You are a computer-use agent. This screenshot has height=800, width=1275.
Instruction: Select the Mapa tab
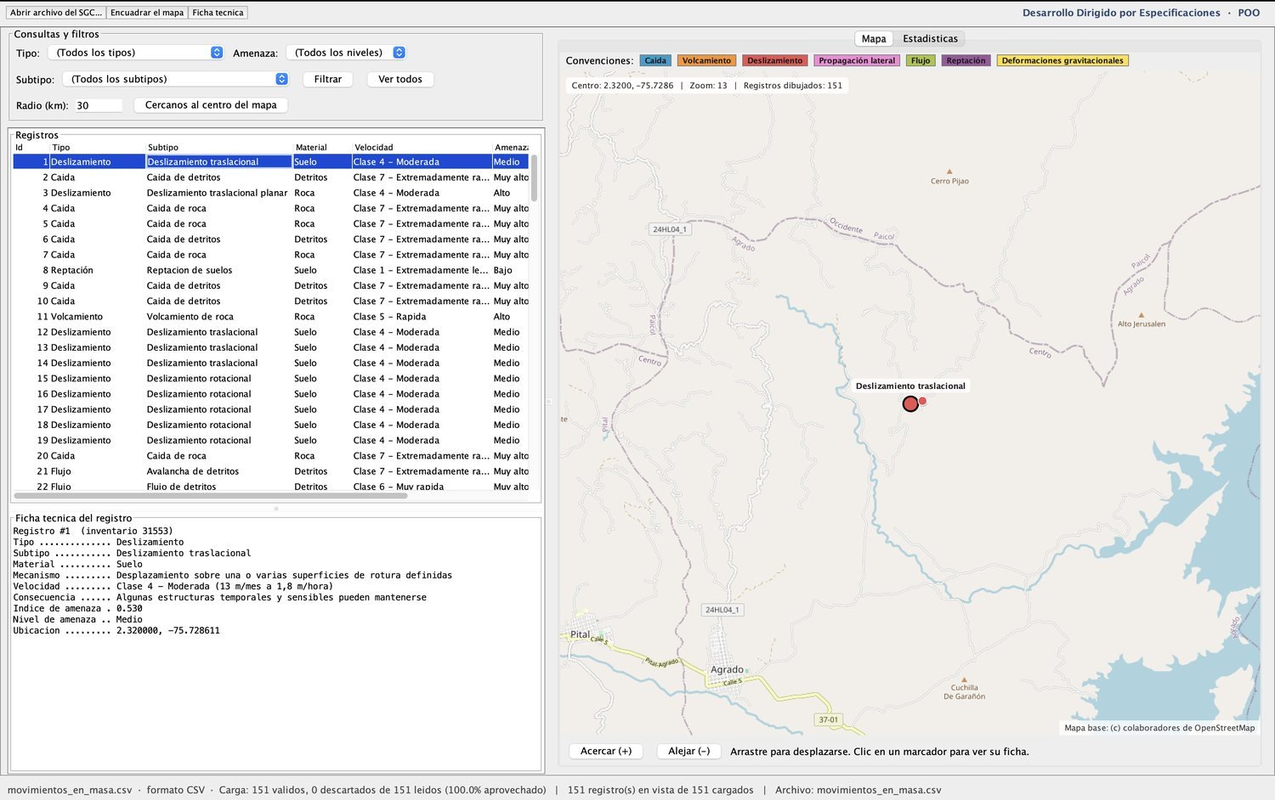(x=874, y=38)
